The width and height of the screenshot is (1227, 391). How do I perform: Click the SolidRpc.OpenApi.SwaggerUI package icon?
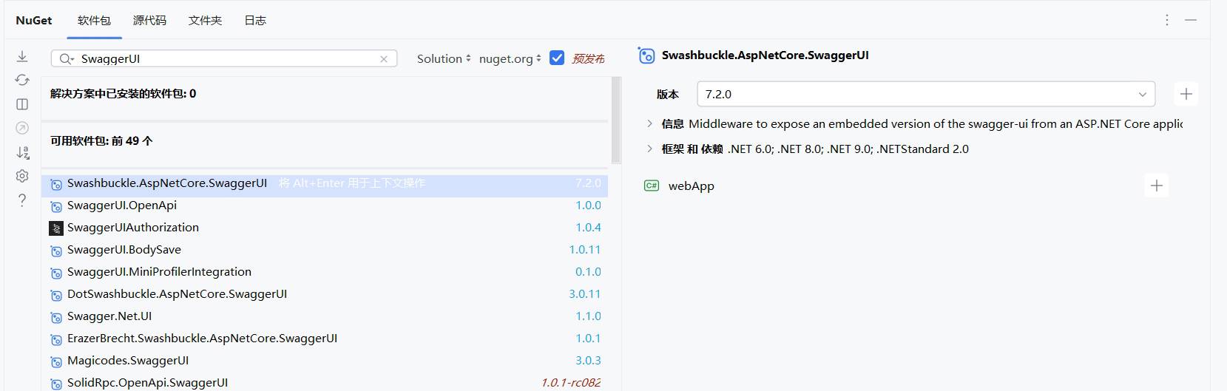coord(56,384)
